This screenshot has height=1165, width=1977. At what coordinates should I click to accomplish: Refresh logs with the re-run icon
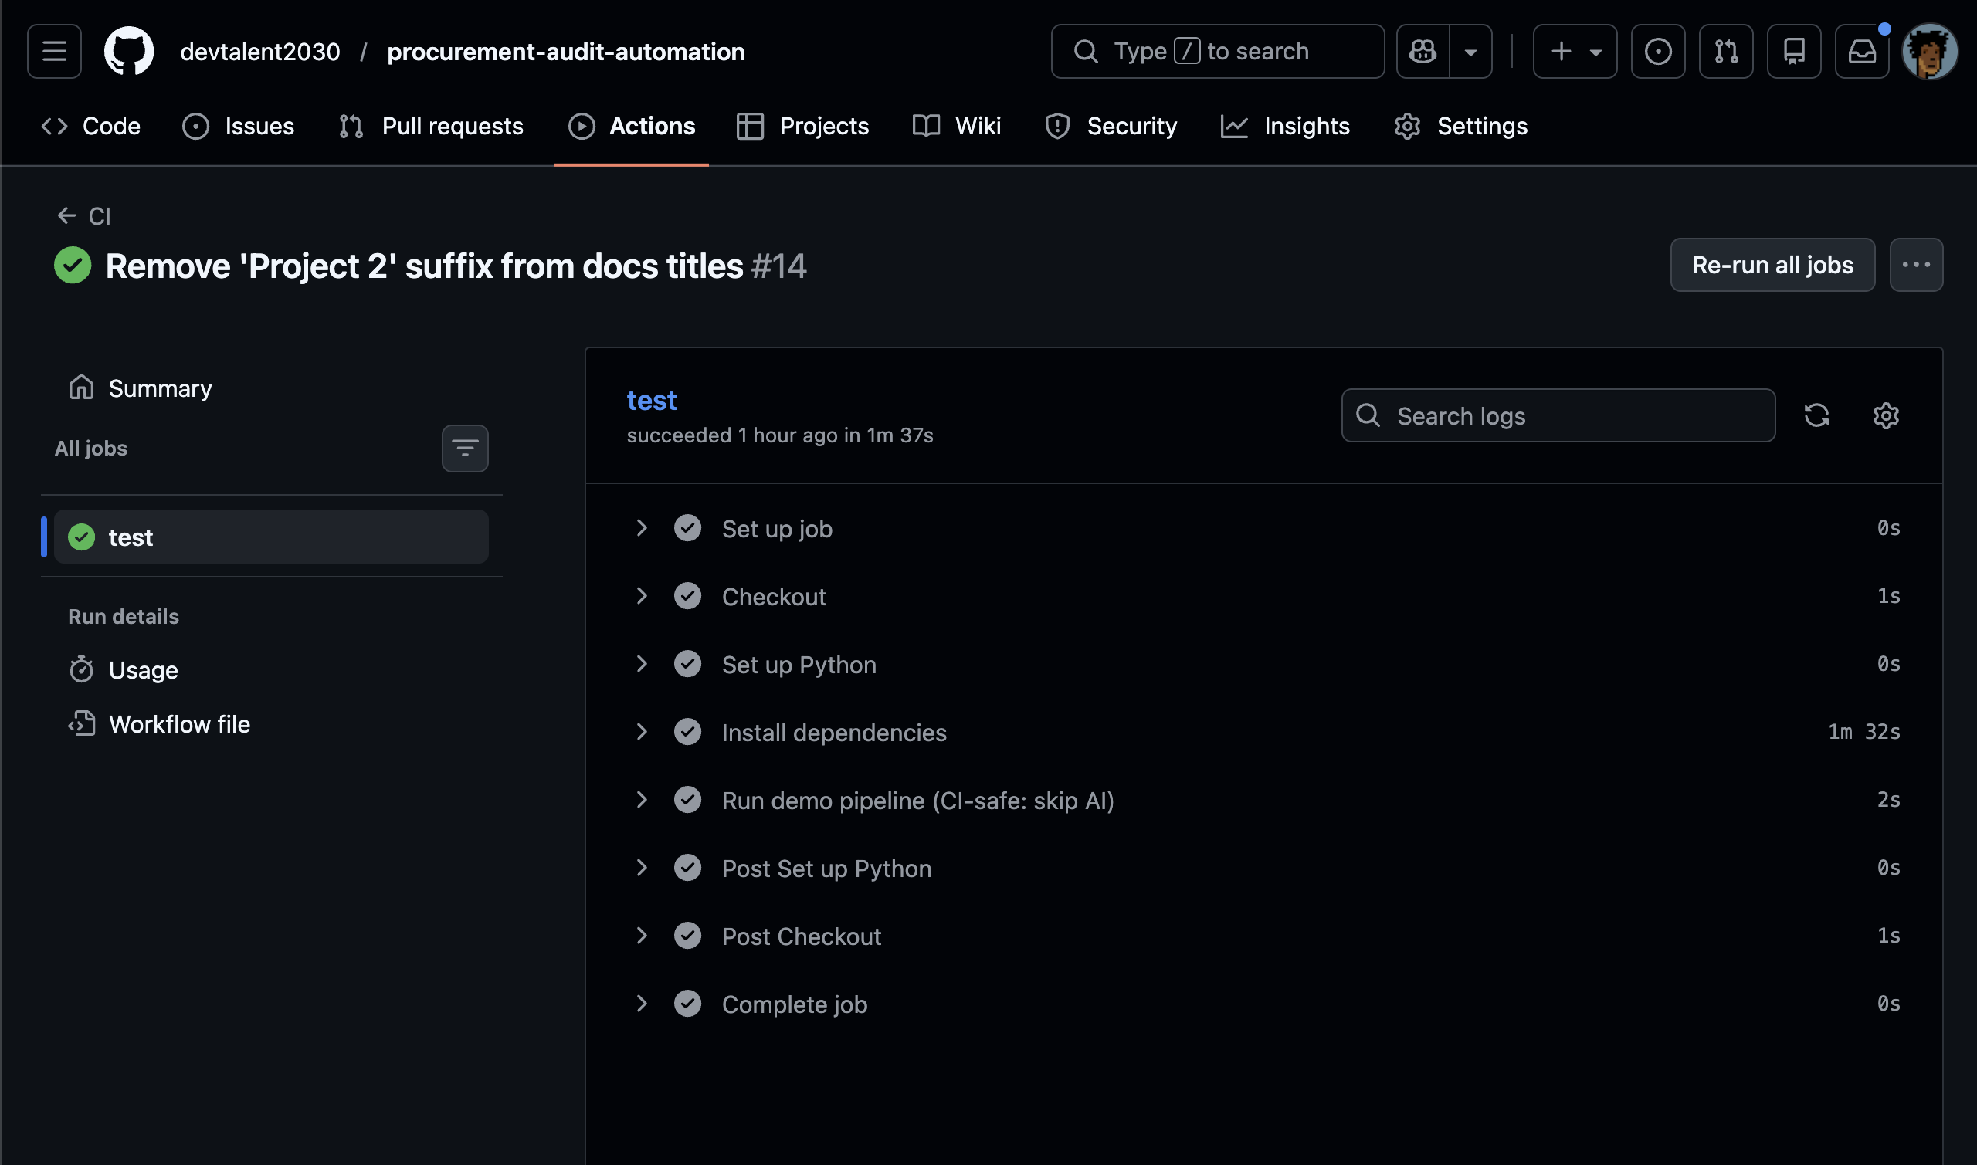(x=1816, y=415)
